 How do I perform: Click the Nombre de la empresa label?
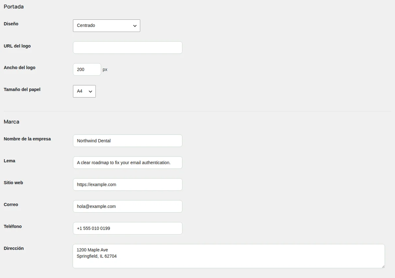coord(27,139)
